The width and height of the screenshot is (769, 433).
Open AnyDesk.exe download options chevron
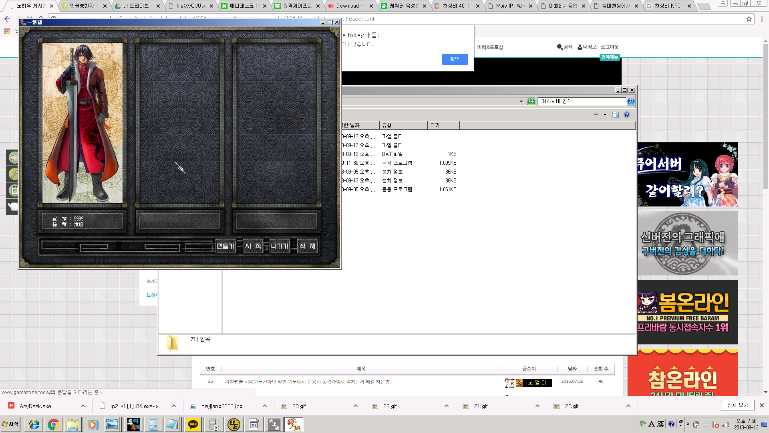point(83,406)
